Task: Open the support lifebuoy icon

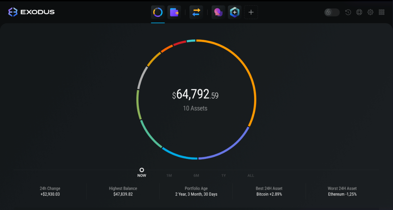Action: [x=359, y=12]
